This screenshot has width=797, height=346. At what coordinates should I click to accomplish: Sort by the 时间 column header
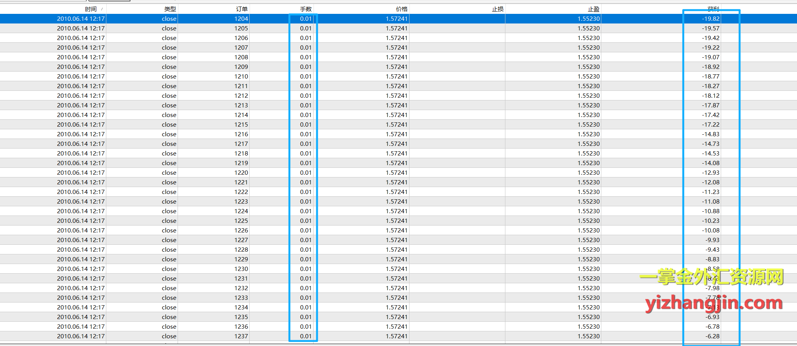91,9
